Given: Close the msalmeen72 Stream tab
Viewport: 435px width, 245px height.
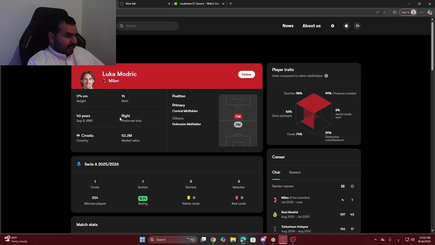Looking at the screenshot, I should pos(223,4).
